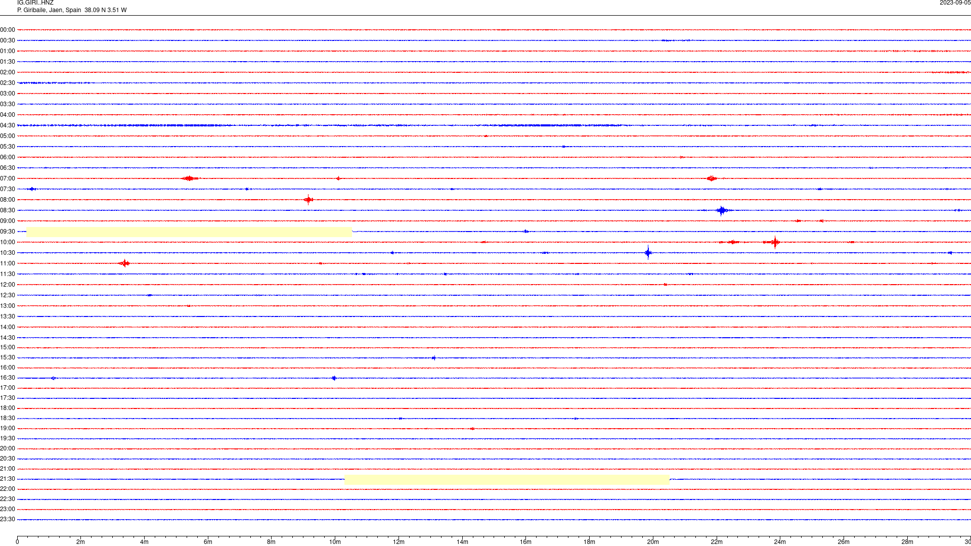Click the small red event on 19:00 trace
Screen dimensions: 971x546
(x=472, y=429)
